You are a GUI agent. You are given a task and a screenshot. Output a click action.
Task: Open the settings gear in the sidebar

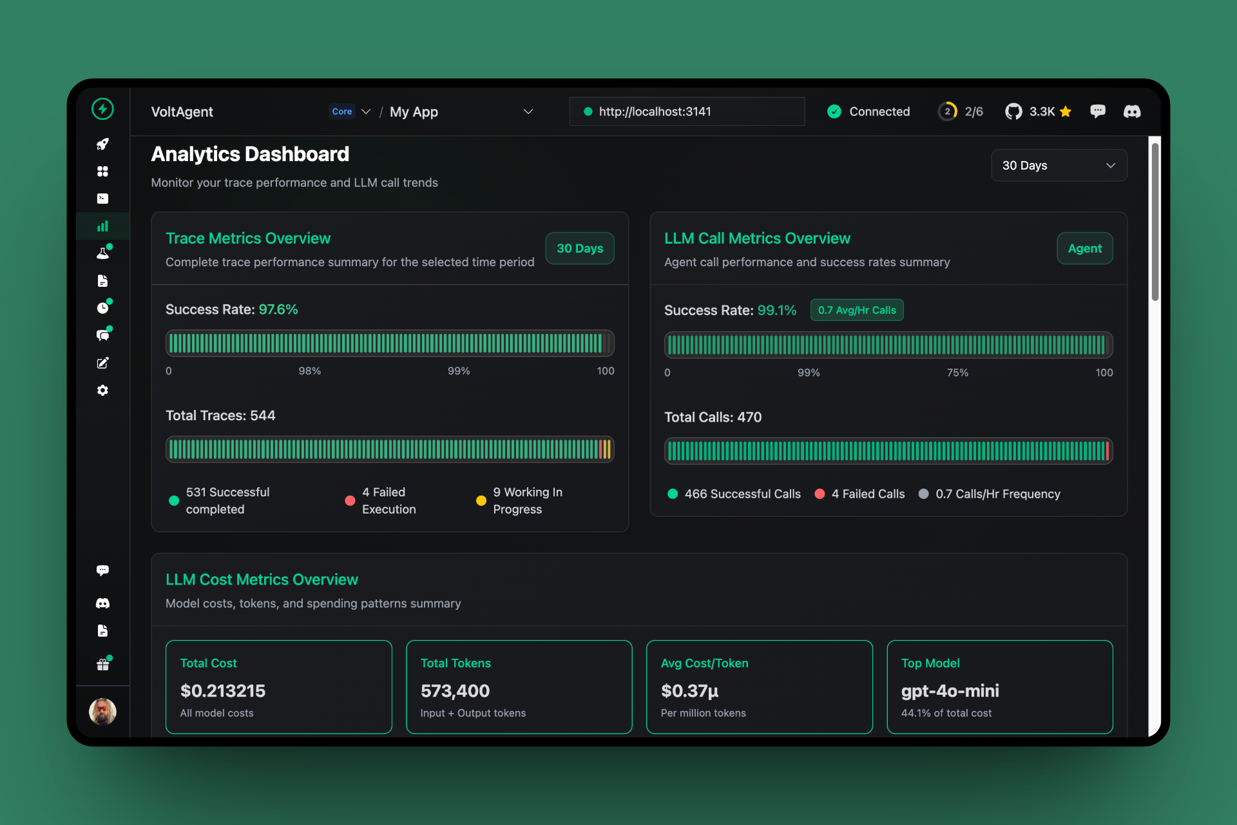102,391
